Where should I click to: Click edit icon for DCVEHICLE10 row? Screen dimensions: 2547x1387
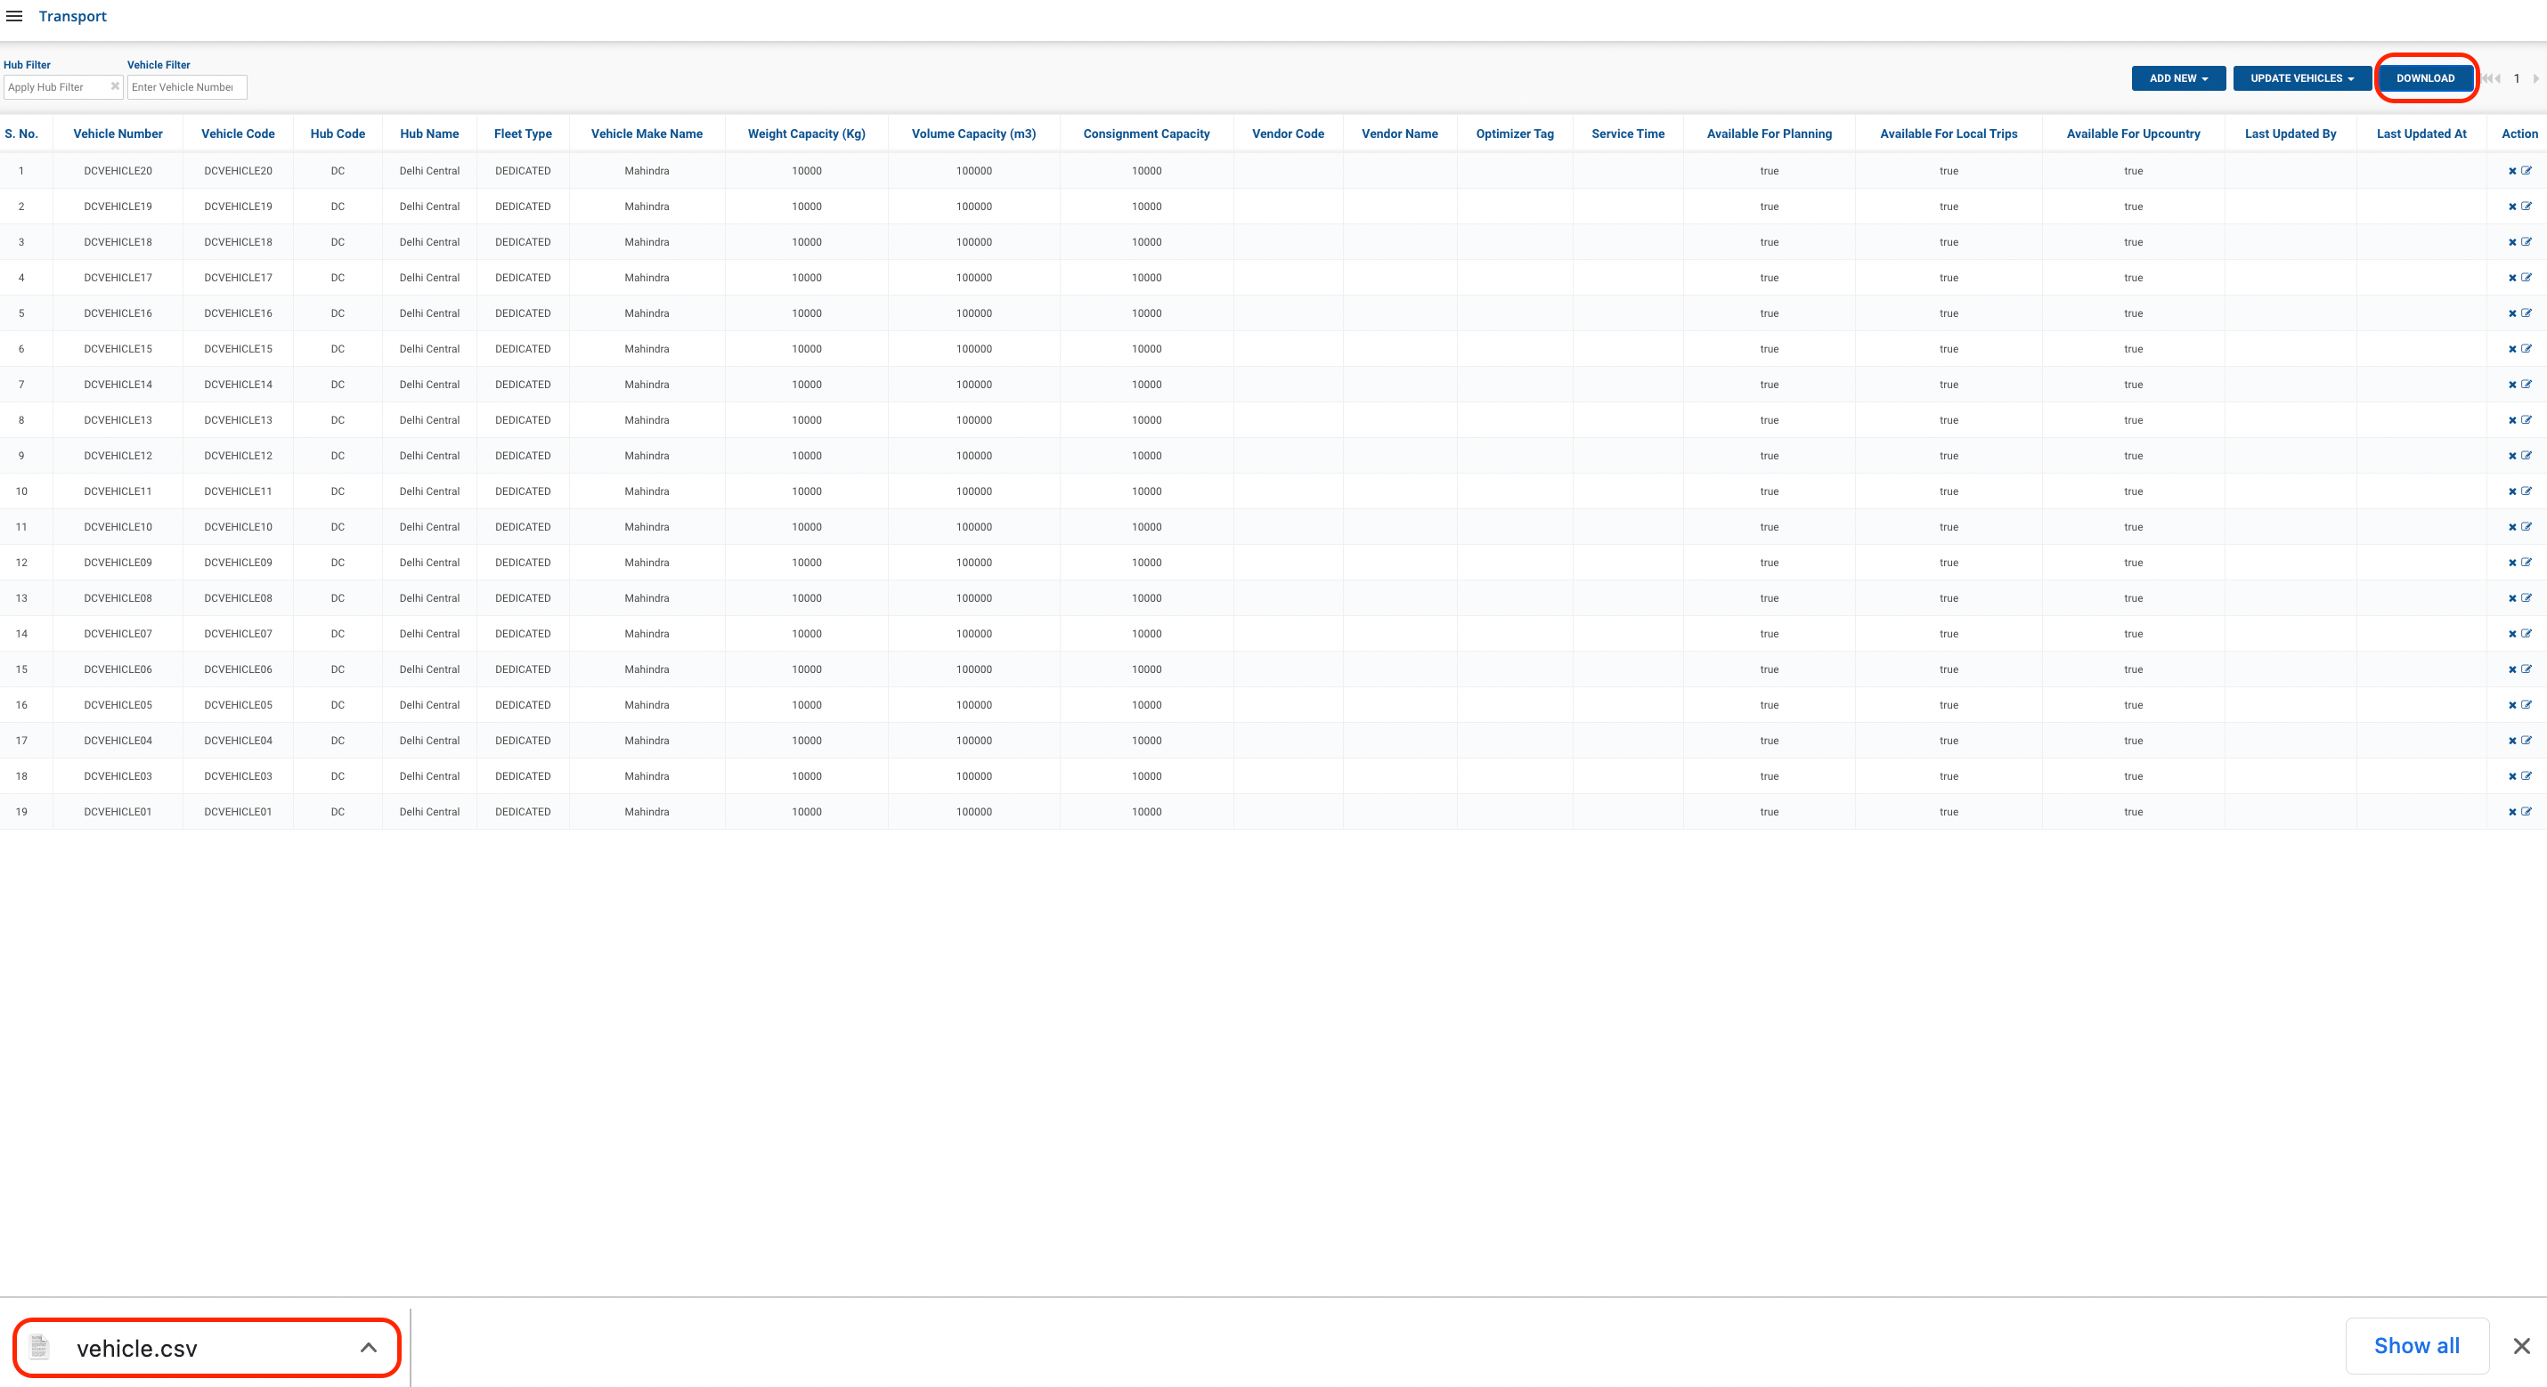(2527, 527)
